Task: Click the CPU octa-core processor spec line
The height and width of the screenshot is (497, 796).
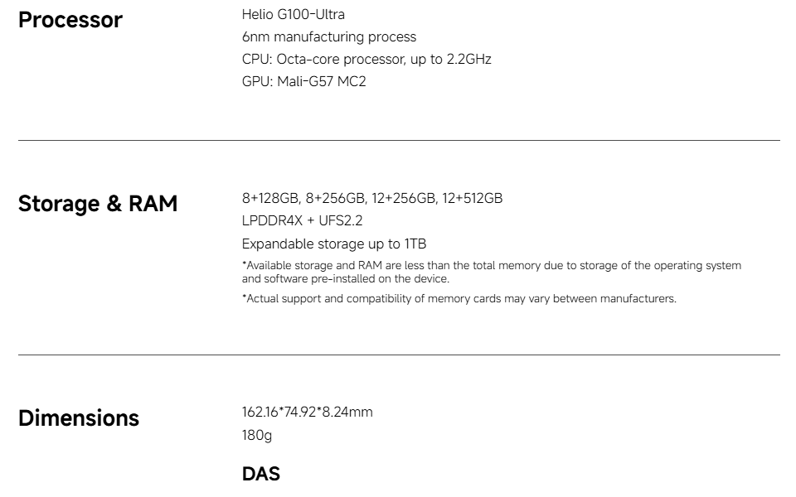Action: pos(366,59)
